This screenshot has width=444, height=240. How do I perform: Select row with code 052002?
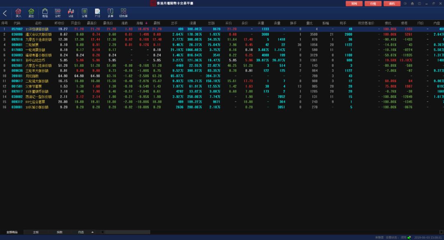(222, 29)
